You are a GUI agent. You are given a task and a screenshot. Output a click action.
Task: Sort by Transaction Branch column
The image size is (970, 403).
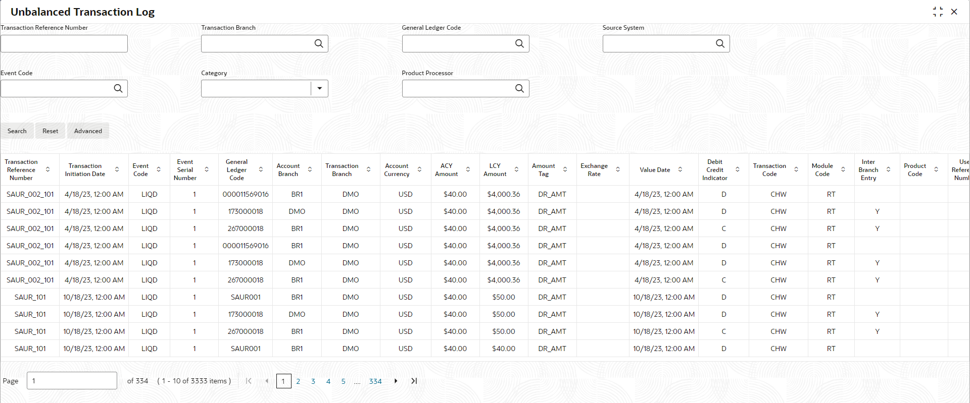(368, 169)
